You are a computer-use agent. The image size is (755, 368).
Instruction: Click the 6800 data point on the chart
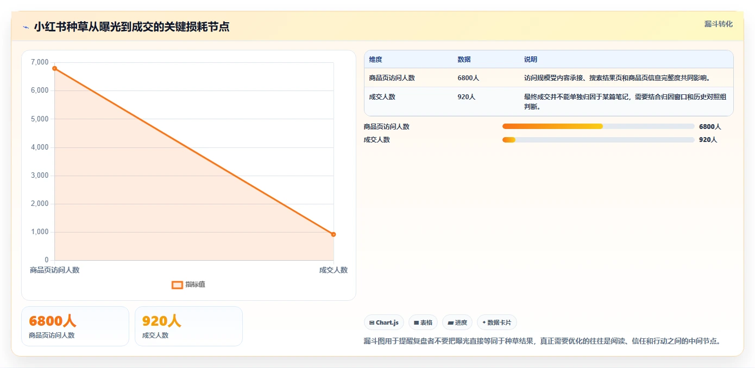pyautogui.click(x=55, y=68)
